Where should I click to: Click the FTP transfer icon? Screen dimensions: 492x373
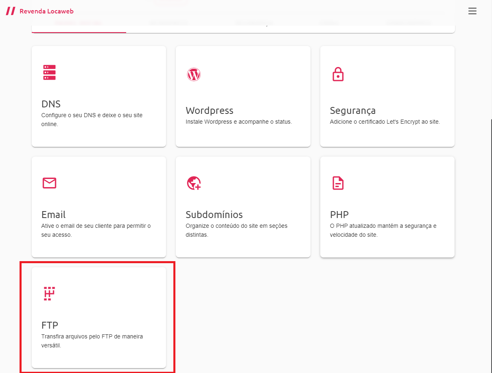49,294
